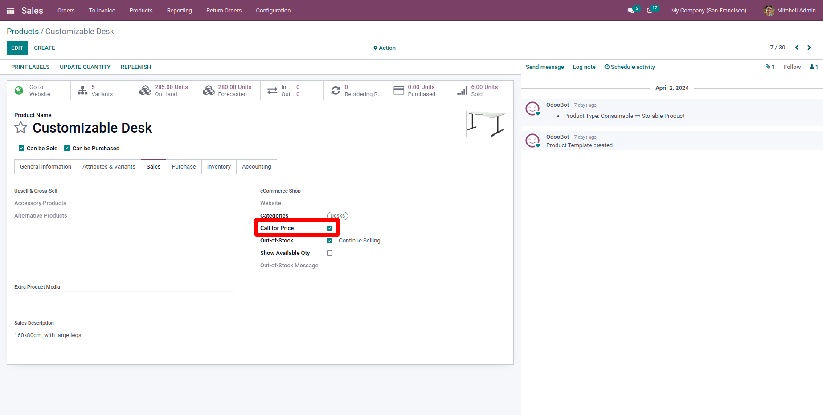Click the Reordering Rules refresh icon
Screen dimensions: 823x415
click(336, 90)
